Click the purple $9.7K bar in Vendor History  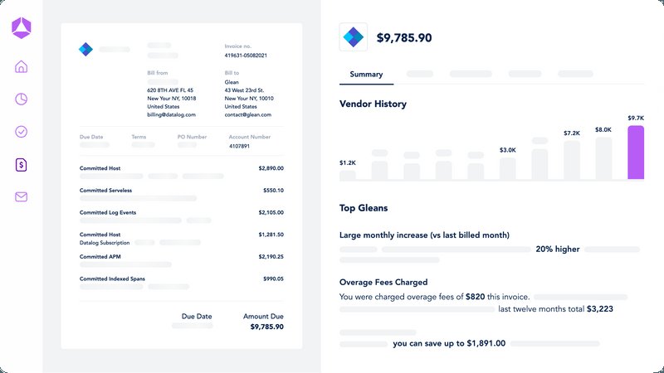click(635, 153)
